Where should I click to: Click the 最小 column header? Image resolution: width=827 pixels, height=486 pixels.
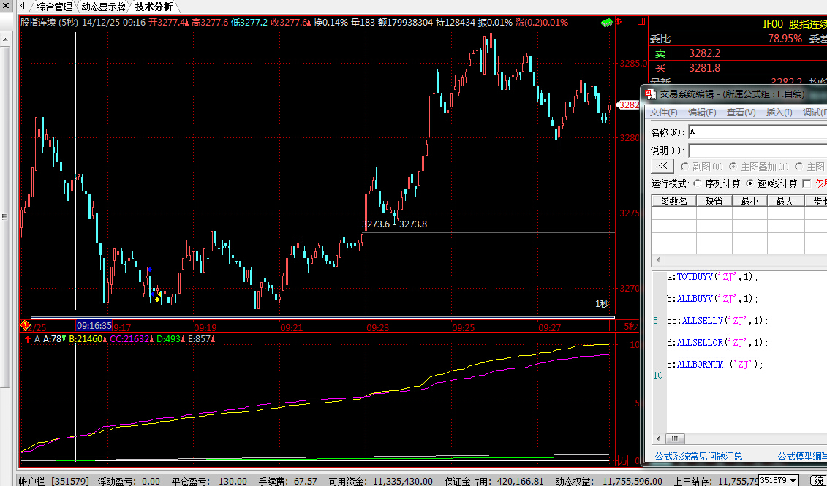[749, 201]
